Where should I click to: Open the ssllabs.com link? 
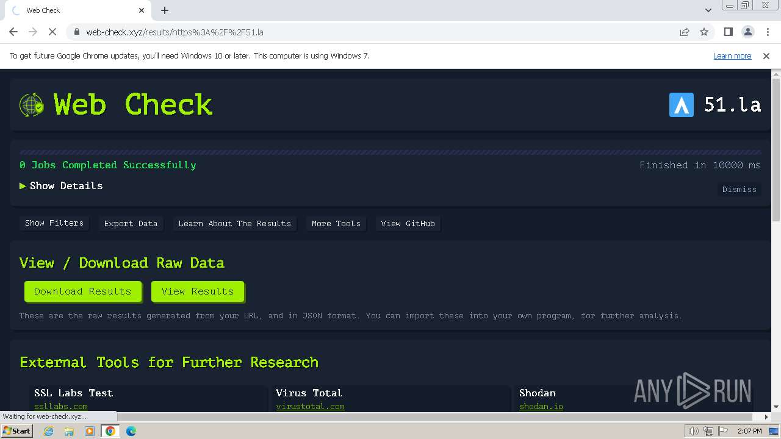point(61,407)
